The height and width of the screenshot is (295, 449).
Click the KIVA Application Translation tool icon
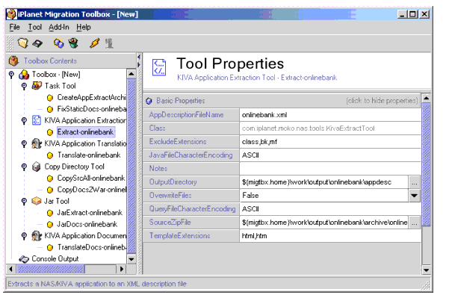tap(37, 143)
